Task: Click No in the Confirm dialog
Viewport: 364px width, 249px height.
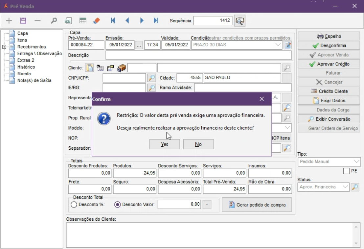Action: 198,144
